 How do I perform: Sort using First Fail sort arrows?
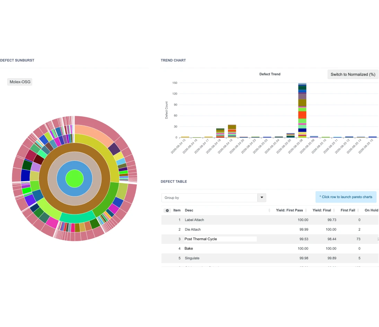pyautogui.click(x=358, y=211)
